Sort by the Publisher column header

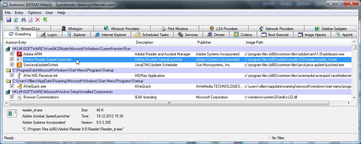(x=220, y=42)
